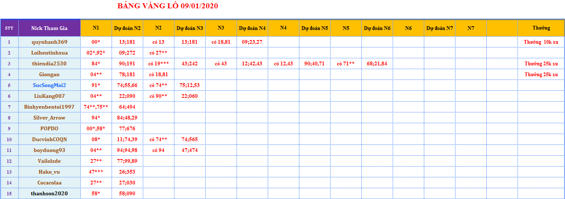
Task: Select the 'có 18,81' cell in quynhanh369's row
Action: tap(221, 42)
